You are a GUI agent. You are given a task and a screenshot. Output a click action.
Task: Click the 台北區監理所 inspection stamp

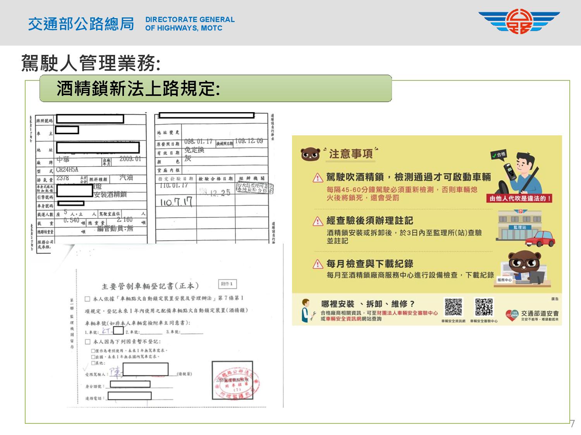point(254,188)
